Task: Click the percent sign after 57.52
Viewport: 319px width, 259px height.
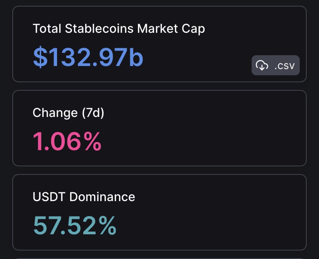Action: [x=106, y=225]
